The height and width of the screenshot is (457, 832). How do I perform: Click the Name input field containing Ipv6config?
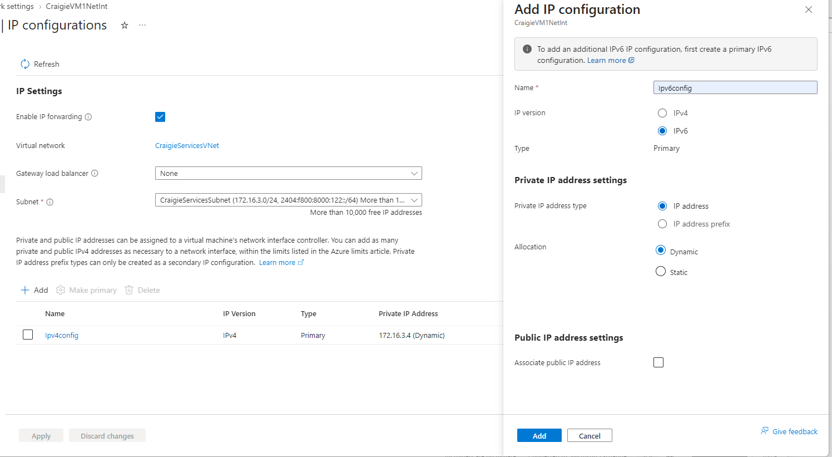(x=735, y=87)
